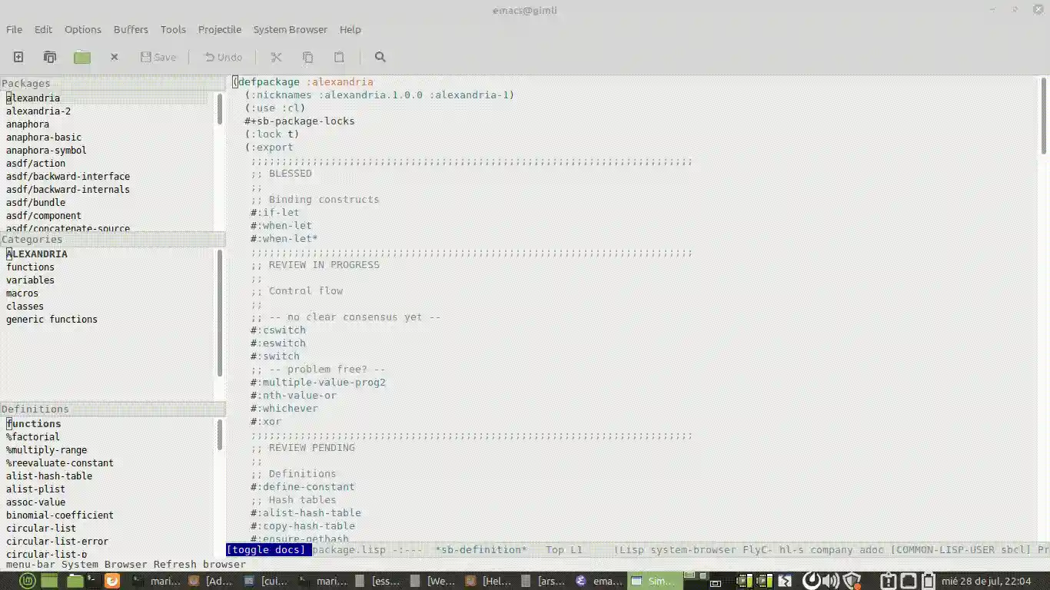Image resolution: width=1050 pixels, height=590 pixels.
Task: Open the Projectile menu
Action: point(219,29)
